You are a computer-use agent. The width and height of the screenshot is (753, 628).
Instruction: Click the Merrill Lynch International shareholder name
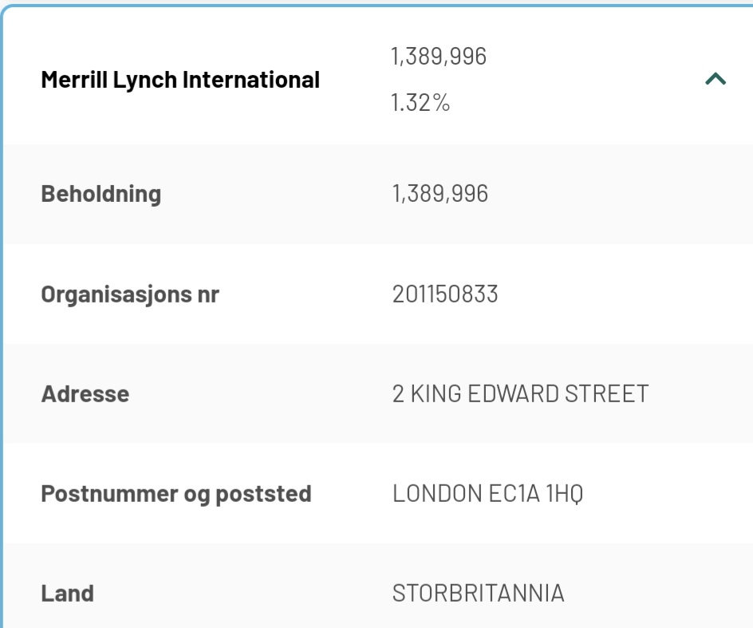tap(180, 80)
